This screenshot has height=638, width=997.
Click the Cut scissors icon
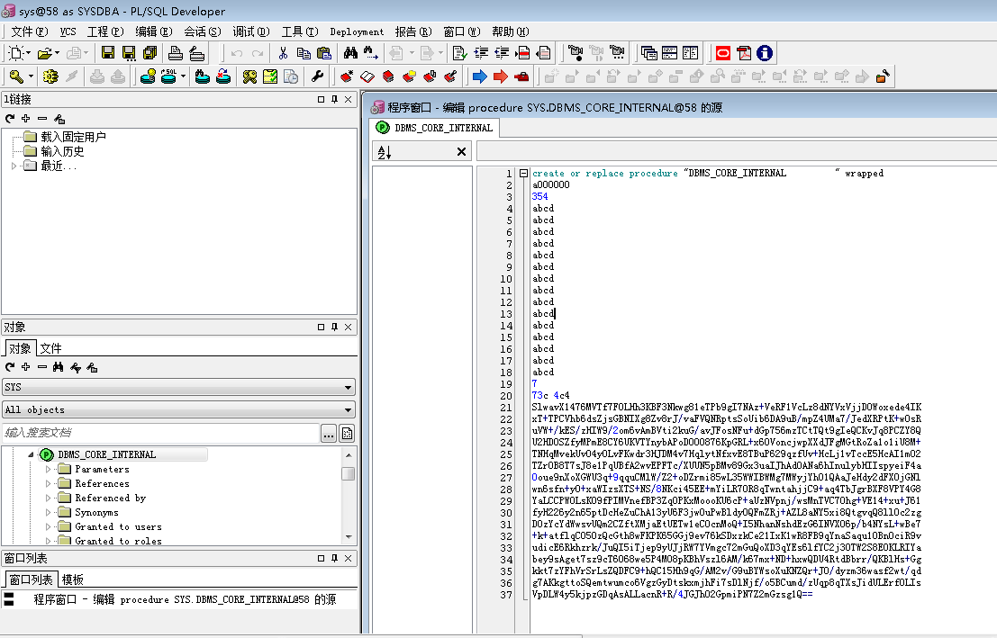pos(283,53)
